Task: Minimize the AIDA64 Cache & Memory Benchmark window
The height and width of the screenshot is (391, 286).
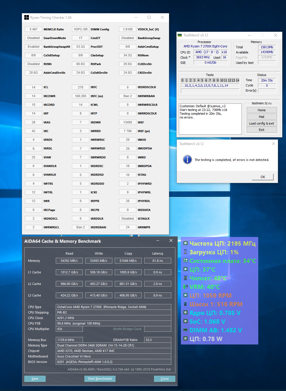Action: click(x=158, y=240)
